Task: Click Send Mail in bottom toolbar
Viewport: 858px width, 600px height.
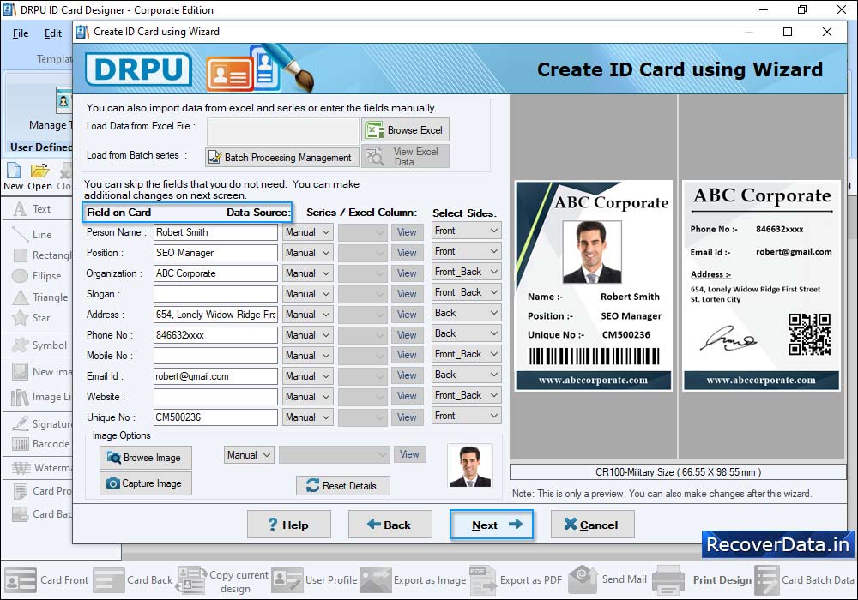Action: (x=608, y=579)
